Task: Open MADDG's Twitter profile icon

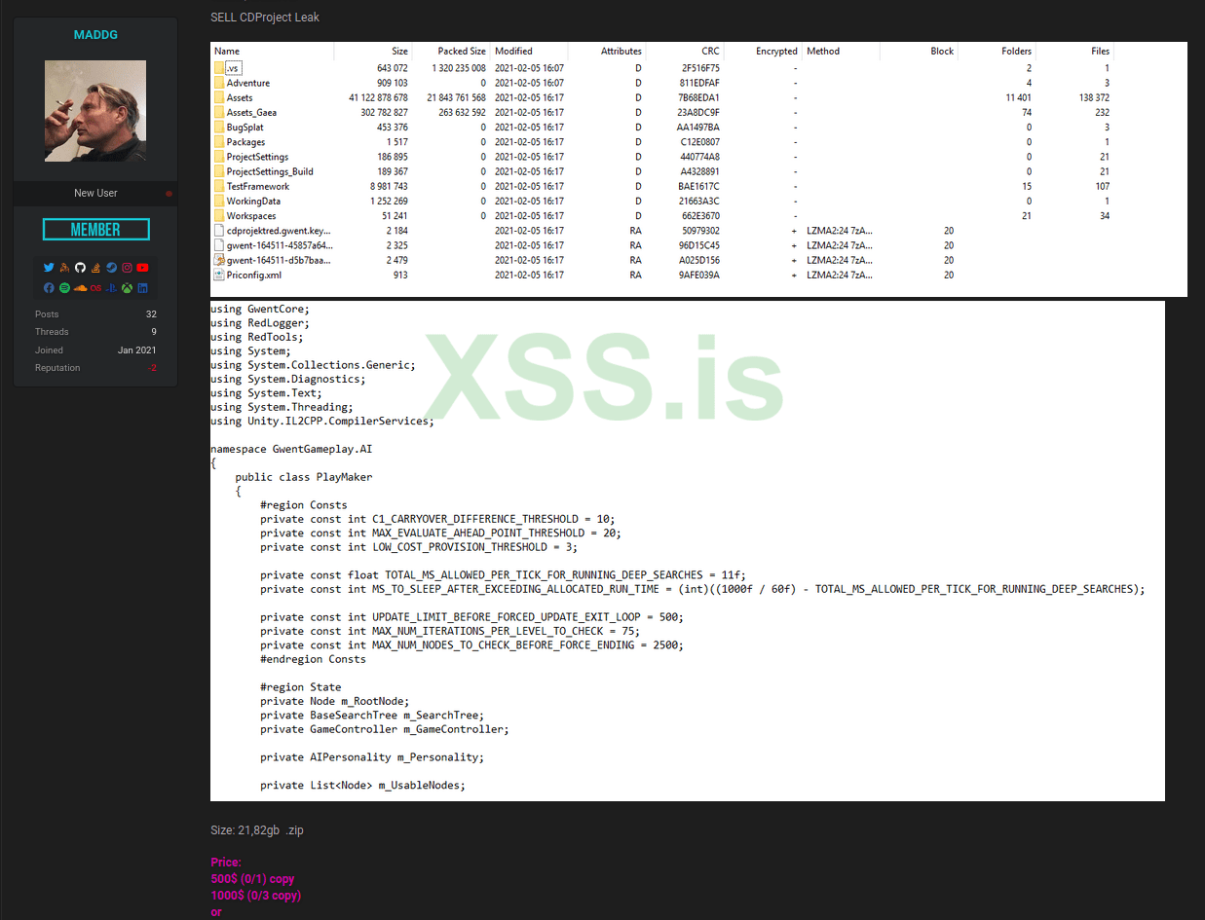Action: tap(49, 267)
